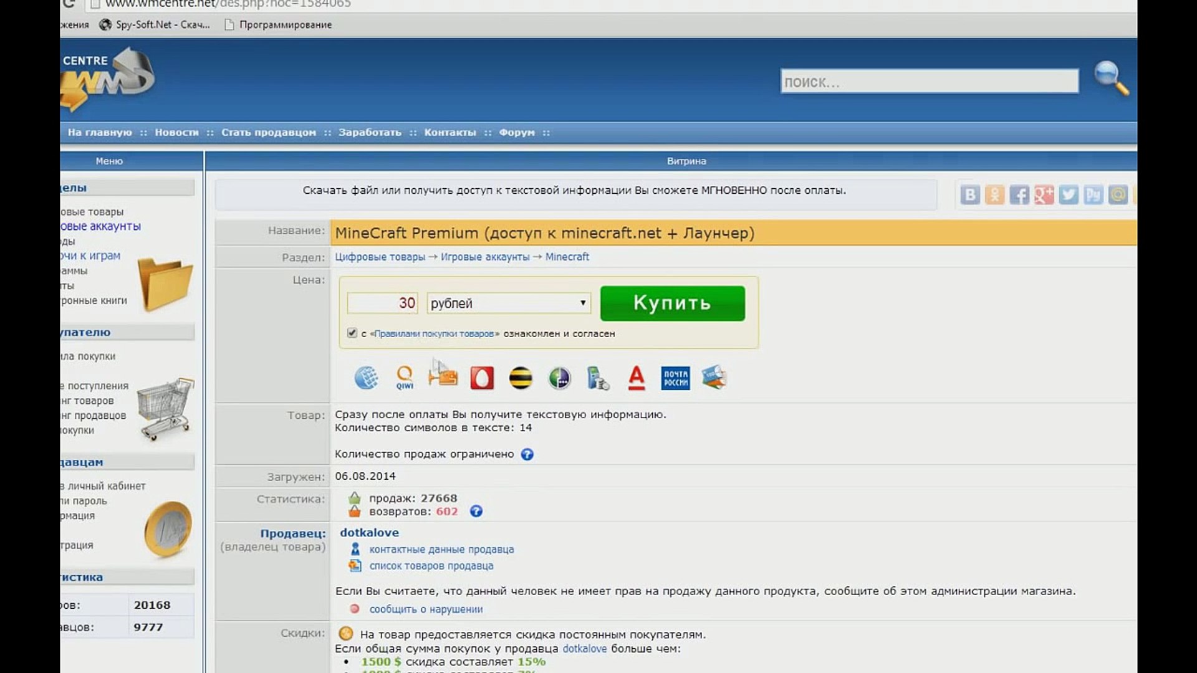
Task: Open the рублей currency dropdown
Action: coord(509,303)
